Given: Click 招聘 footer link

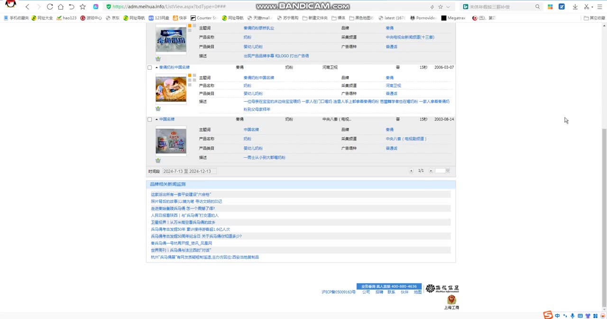Looking at the screenshot, I should click(x=379, y=292).
